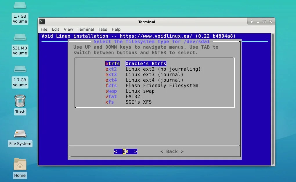Maximize the Terminal window
This screenshot has width=296, height=182.
264,22
